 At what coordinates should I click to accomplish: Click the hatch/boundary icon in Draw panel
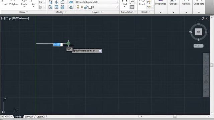point(41,7)
